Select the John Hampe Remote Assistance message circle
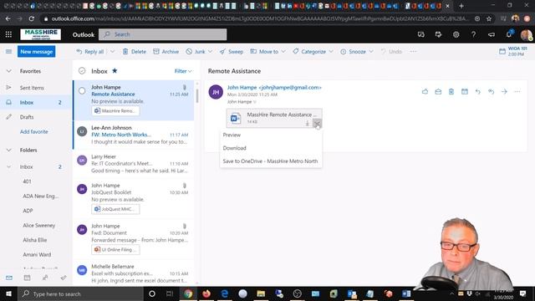The height and width of the screenshot is (301, 535). point(82,91)
